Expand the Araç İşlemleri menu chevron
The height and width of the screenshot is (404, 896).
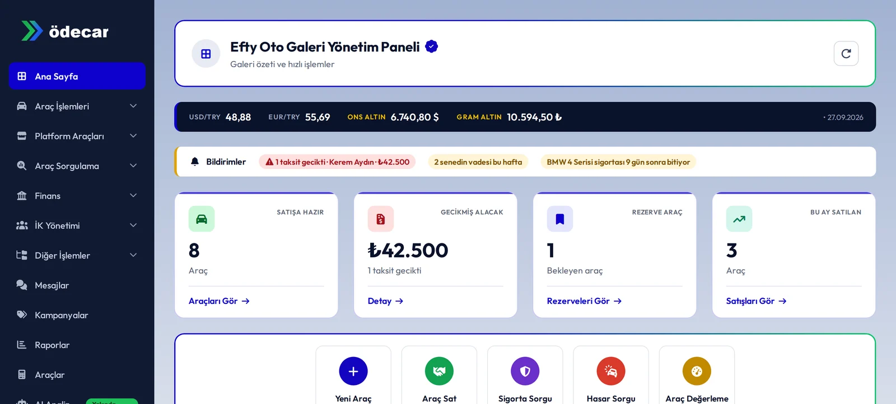click(133, 106)
